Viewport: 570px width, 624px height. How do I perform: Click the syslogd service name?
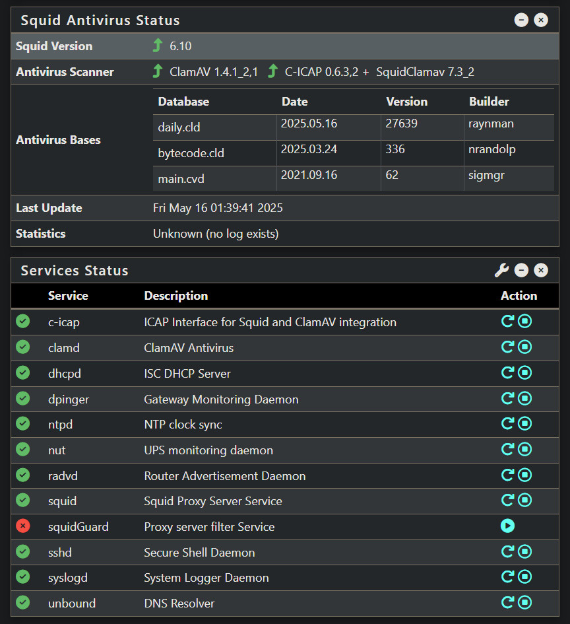[x=67, y=578]
